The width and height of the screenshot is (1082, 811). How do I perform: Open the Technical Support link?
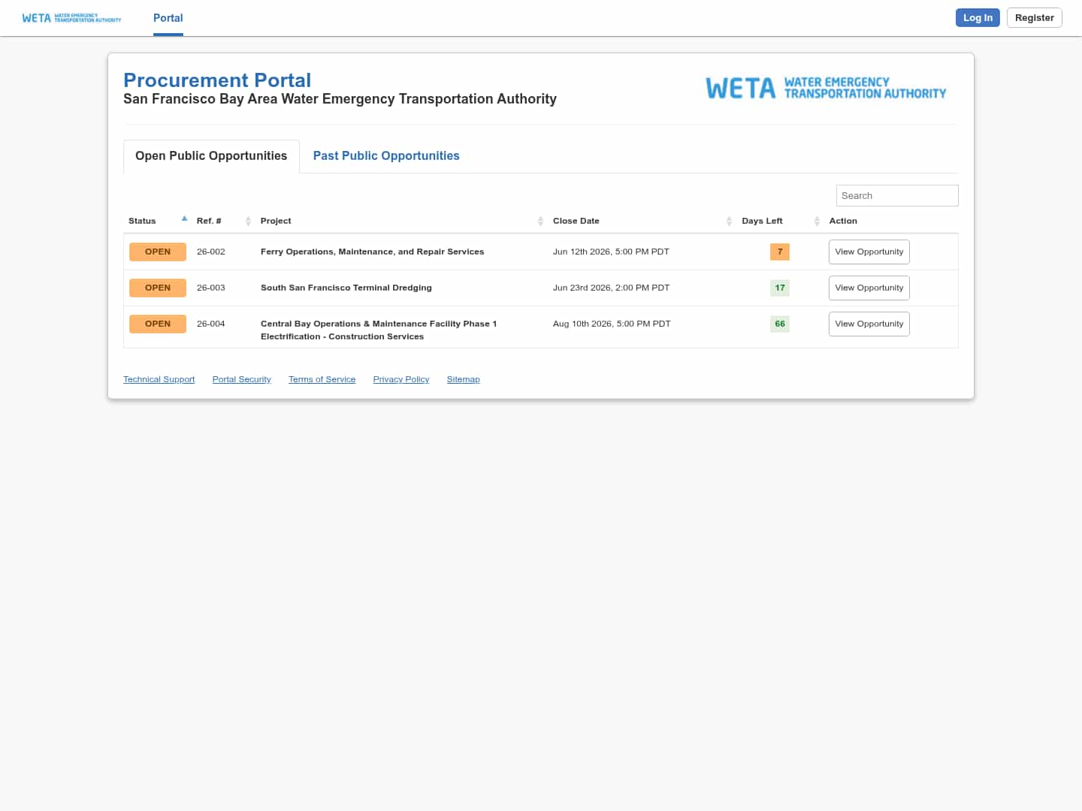[159, 379]
